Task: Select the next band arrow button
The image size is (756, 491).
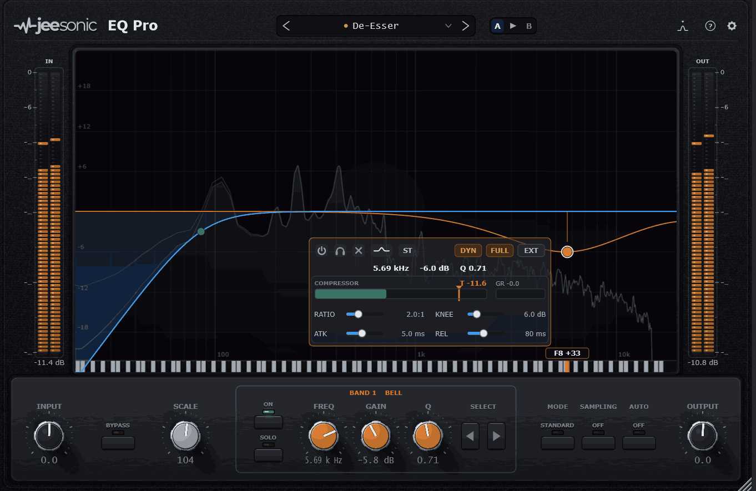Action: tap(496, 436)
